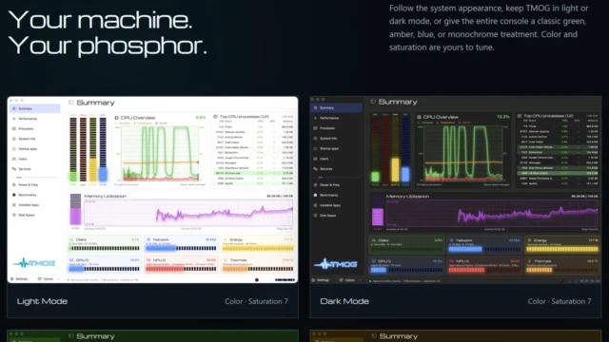
Task: Click Network usage bar in Dark Mode
Action: point(484,250)
